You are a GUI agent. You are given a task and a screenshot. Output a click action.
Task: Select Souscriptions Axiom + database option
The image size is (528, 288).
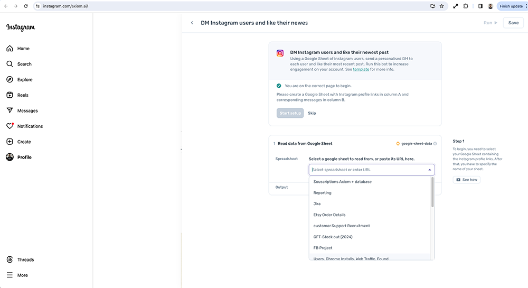(x=370, y=182)
